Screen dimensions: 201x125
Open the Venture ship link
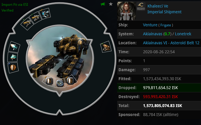(150, 25)
